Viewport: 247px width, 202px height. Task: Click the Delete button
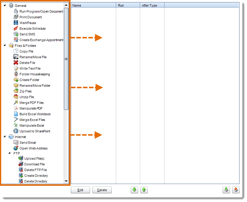click(102, 190)
